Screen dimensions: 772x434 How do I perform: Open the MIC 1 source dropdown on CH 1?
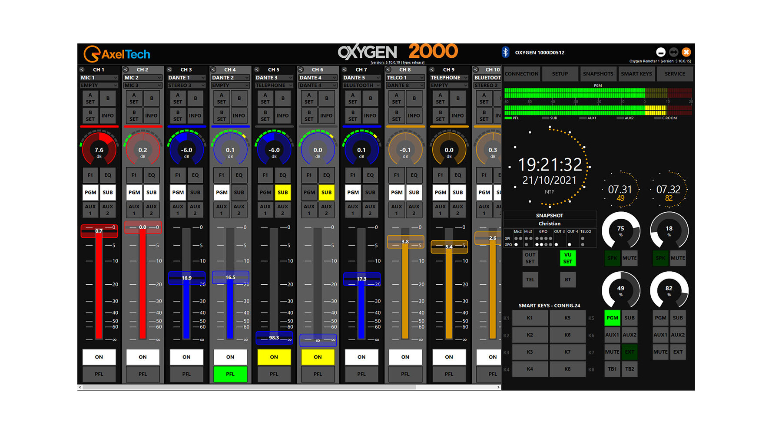tap(99, 78)
